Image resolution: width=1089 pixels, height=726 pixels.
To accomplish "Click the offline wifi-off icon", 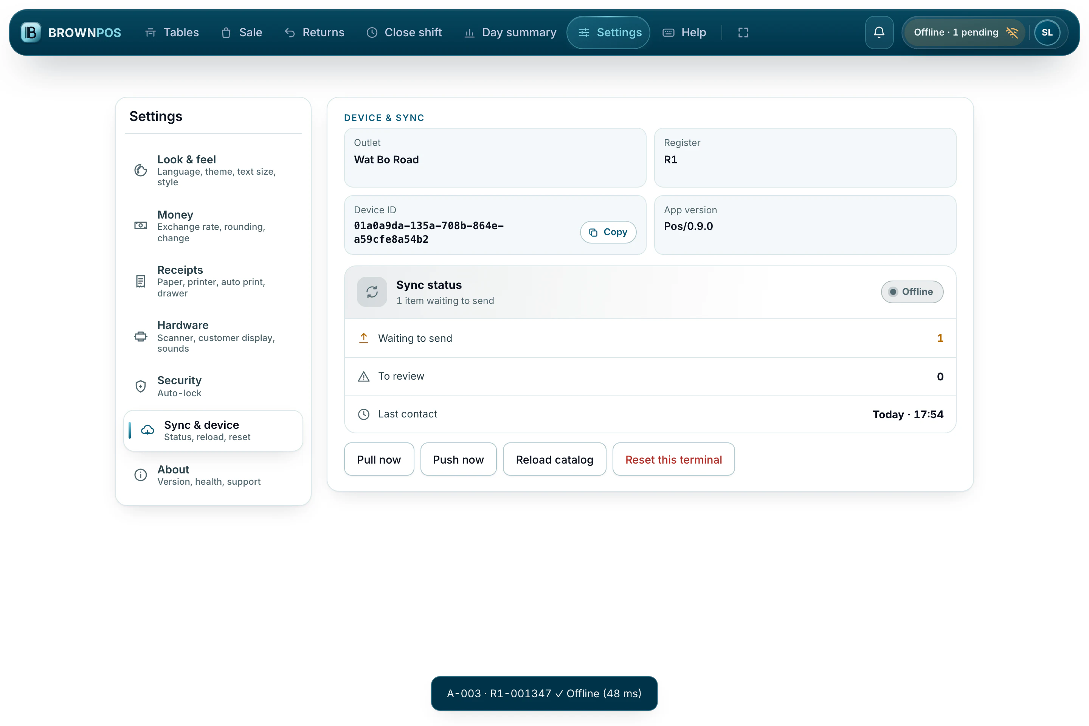I will point(1012,33).
